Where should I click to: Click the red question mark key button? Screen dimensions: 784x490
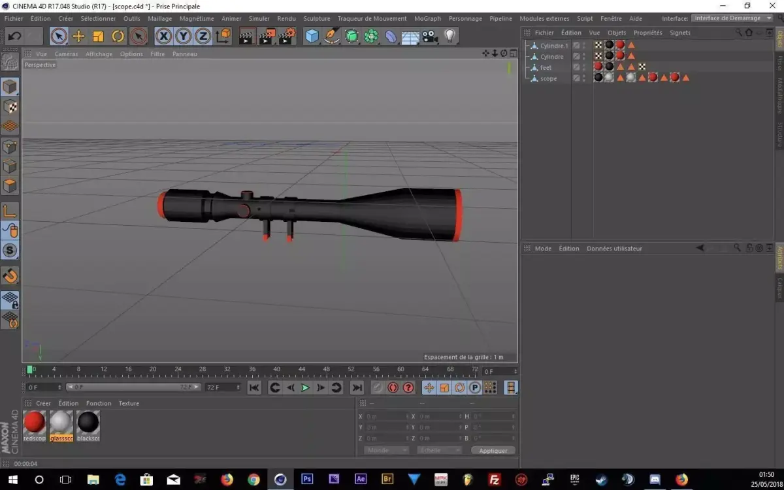(408, 388)
